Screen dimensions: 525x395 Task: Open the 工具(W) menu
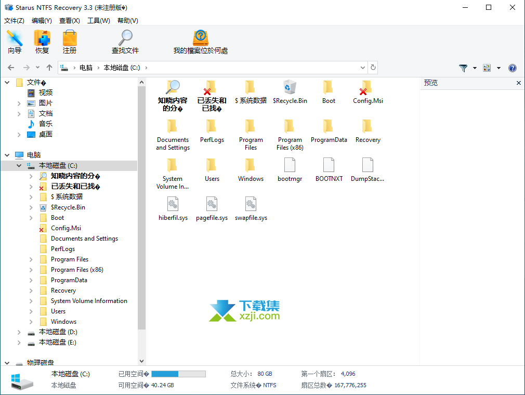tap(99, 21)
